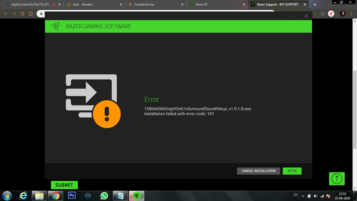Go forward in the browser
Image resolution: width=357 pixels, height=201 pixels.
tap(14, 14)
